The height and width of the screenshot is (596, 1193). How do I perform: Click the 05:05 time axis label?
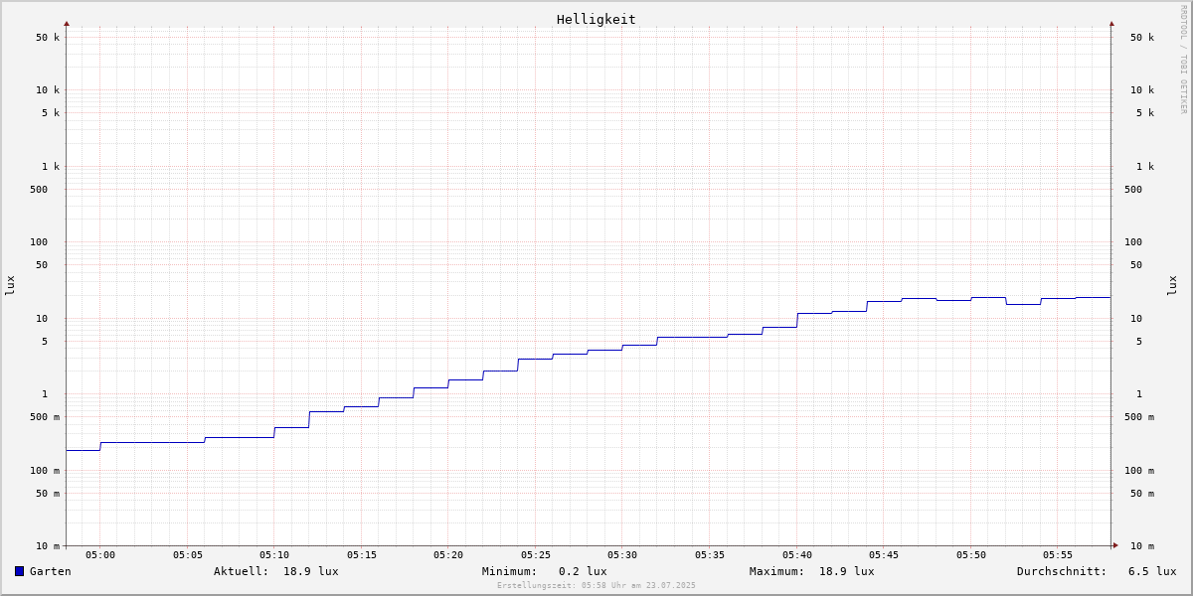(x=188, y=555)
